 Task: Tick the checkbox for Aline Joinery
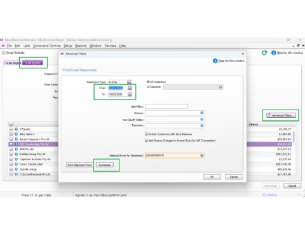(x=11, y=134)
